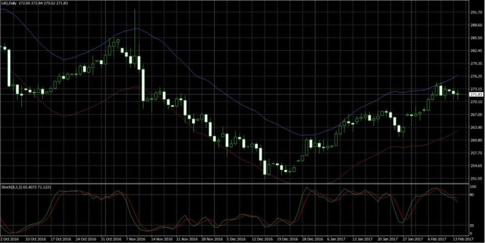This screenshot has width=485, height=243.
Task: Click the stochastic 20 level label
Action: [x=473, y=225]
